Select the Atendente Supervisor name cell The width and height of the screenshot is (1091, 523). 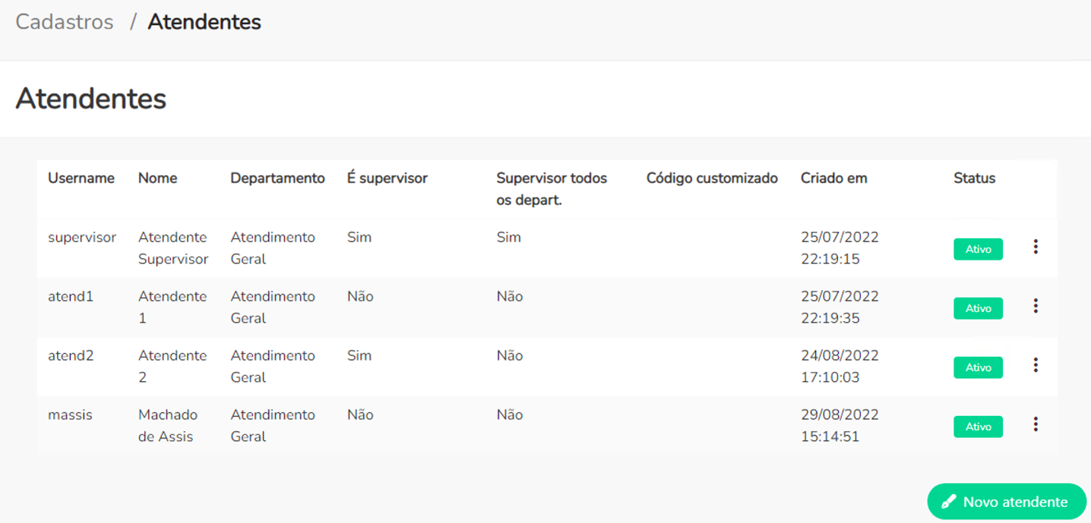[172, 248]
